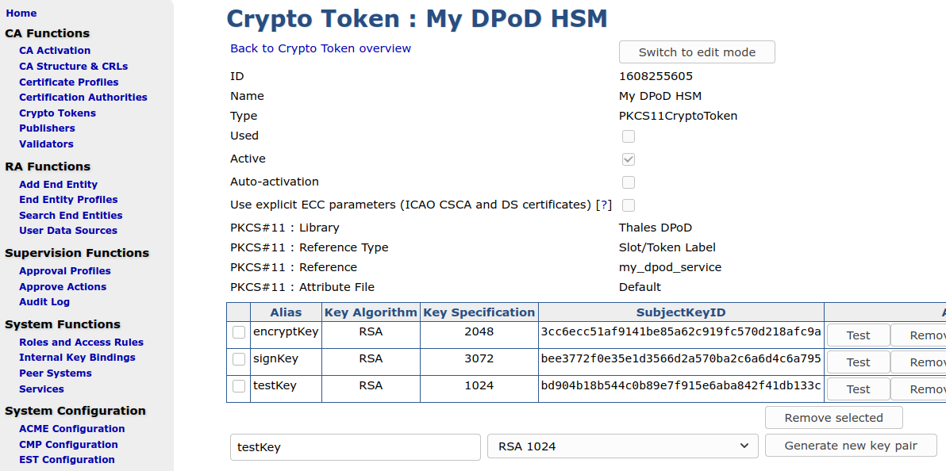Navigate to Certificate Profiles
The width and height of the screenshot is (946, 471).
(x=69, y=82)
